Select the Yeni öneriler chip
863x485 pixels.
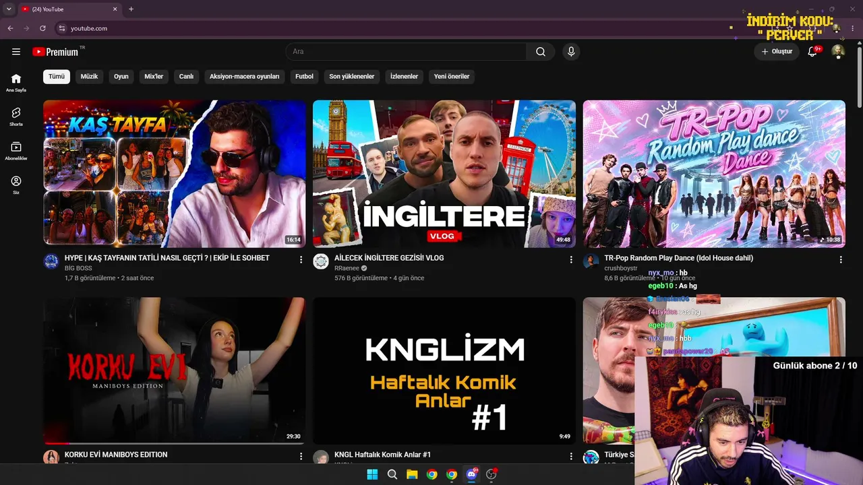[452, 76]
